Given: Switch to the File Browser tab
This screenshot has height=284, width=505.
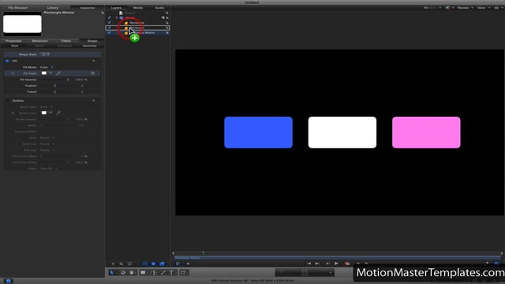Looking at the screenshot, I should click(x=17, y=8).
